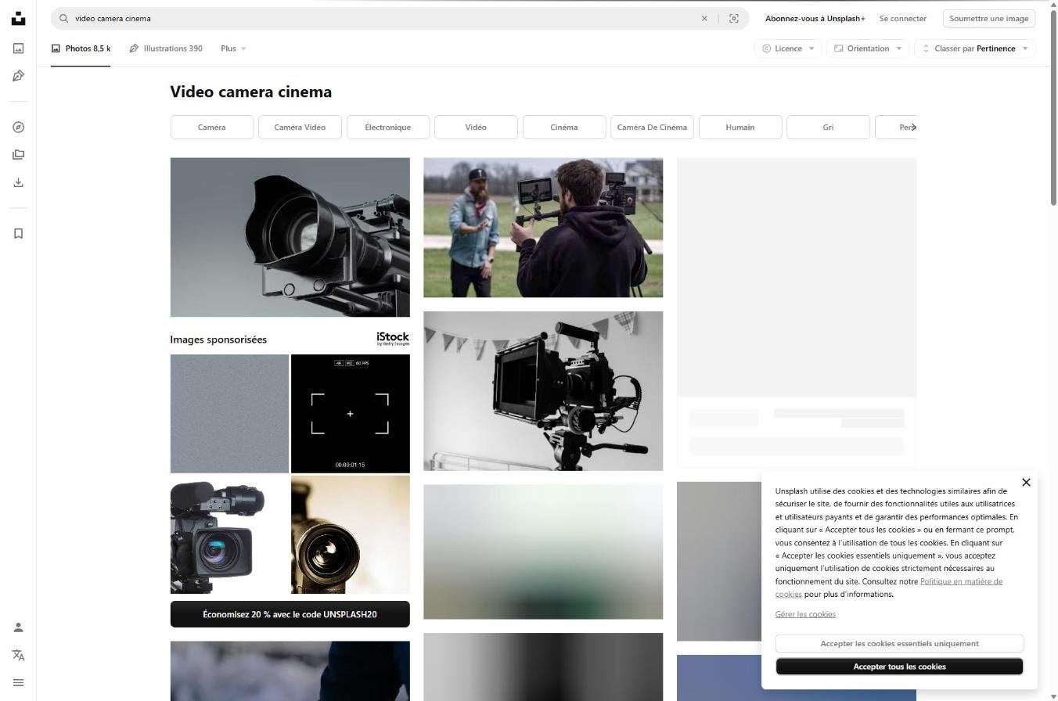
Task: Open the Illustrations pen icon in sidebar
Action: click(18, 76)
